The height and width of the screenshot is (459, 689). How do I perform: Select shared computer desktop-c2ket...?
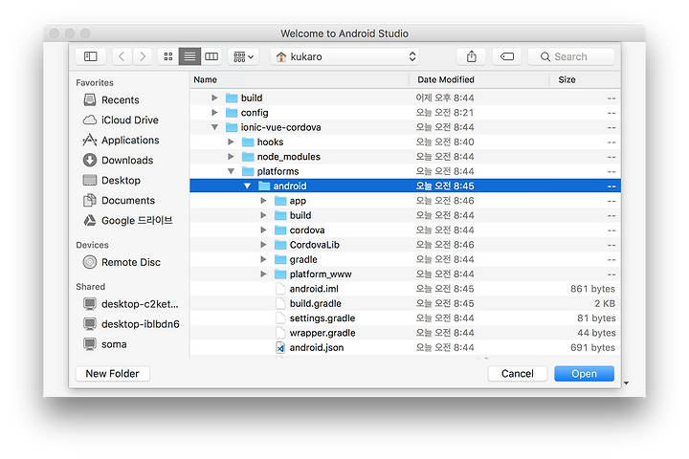(x=130, y=304)
